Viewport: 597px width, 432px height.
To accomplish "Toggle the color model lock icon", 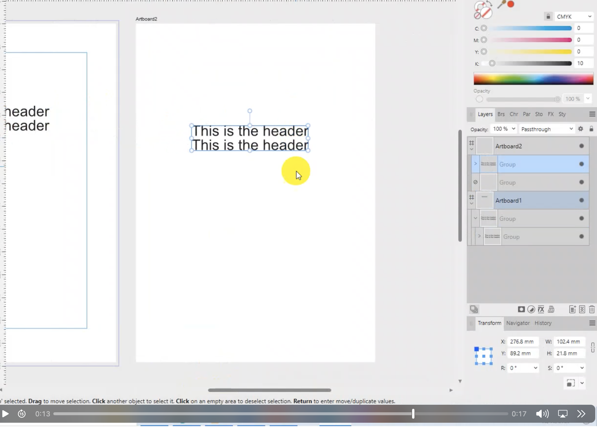I will tap(548, 17).
